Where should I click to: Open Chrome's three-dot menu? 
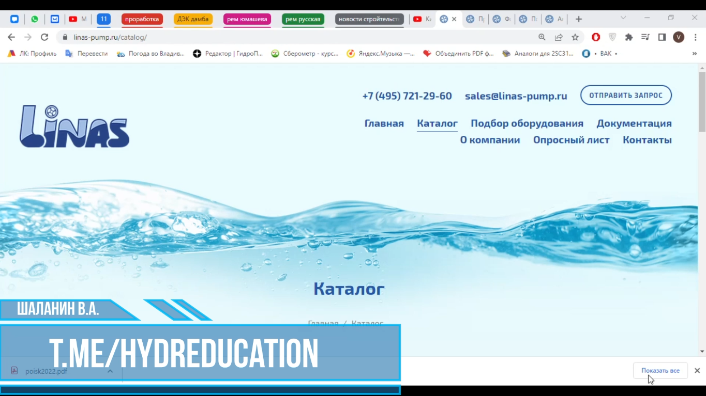(696, 37)
